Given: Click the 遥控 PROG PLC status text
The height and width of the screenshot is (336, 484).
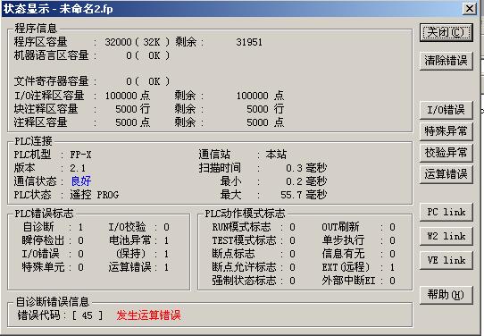Looking at the screenshot, I should pos(94,195).
